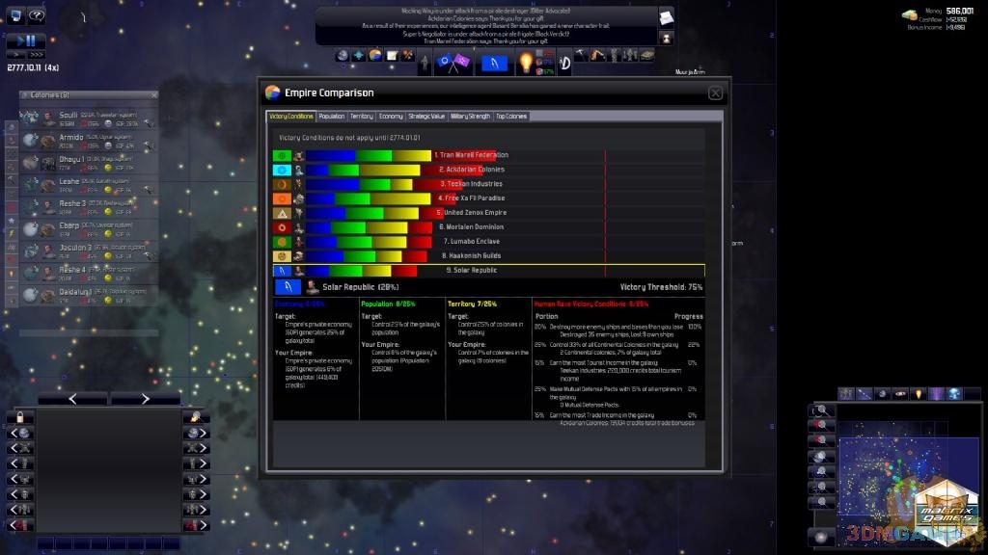Click cyan emblem of Ackdarian Colonies
Screen dimensions: 988x555
tap(282, 170)
